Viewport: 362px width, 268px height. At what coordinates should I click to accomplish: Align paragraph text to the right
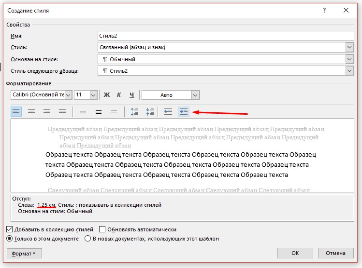coord(47,112)
